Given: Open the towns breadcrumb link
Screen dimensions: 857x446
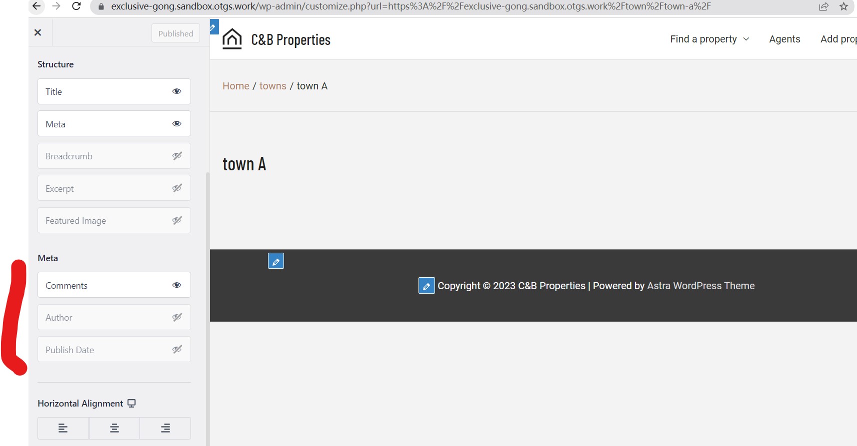Looking at the screenshot, I should pyautogui.click(x=273, y=86).
